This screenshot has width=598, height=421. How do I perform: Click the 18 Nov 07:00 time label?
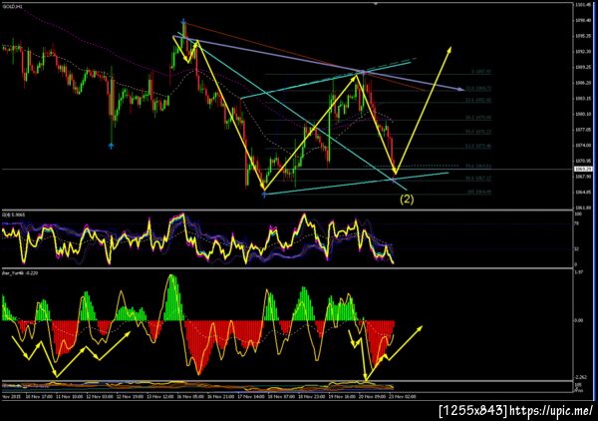[x=281, y=397]
